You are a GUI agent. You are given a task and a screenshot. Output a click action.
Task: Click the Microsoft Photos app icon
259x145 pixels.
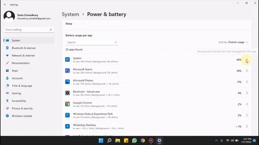coord(68,82)
